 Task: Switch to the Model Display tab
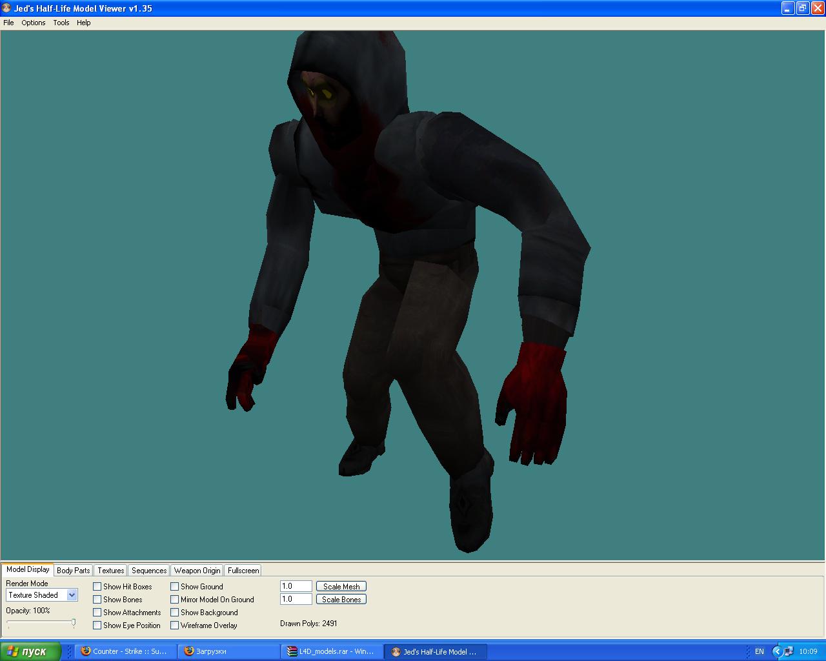28,569
